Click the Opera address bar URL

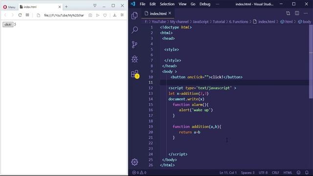click(x=64, y=15)
